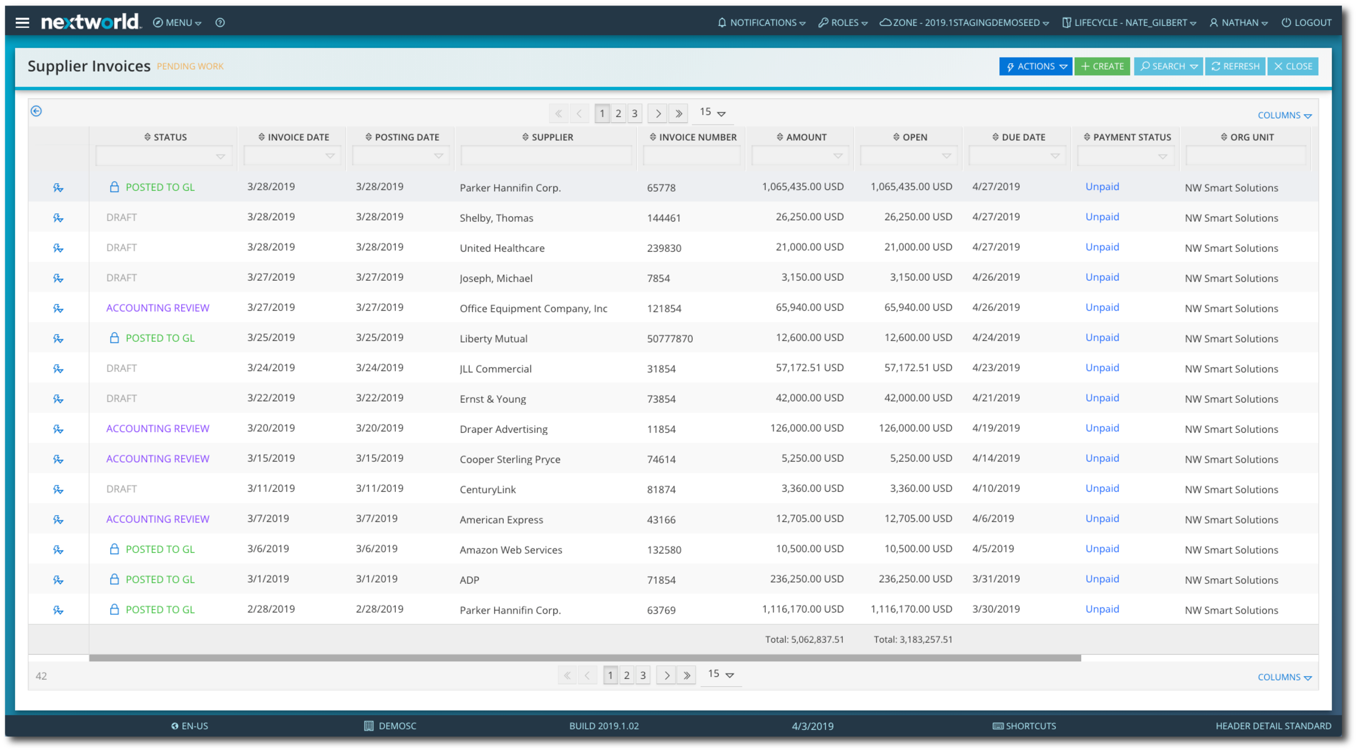Expand the Posting Date filter dropdown
Image resolution: width=1357 pixels, height=751 pixels.
439,156
